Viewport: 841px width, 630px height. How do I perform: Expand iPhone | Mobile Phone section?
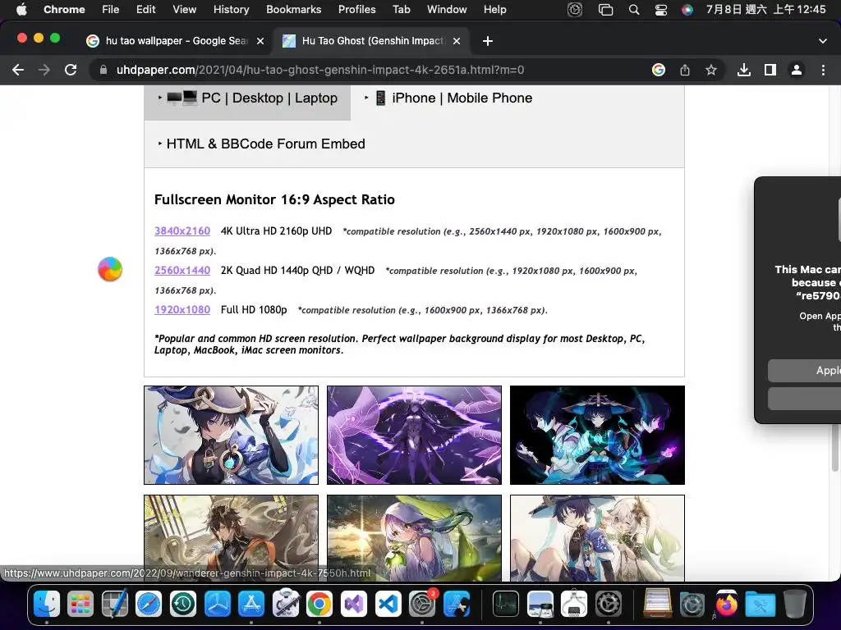(x=448, y=98)
